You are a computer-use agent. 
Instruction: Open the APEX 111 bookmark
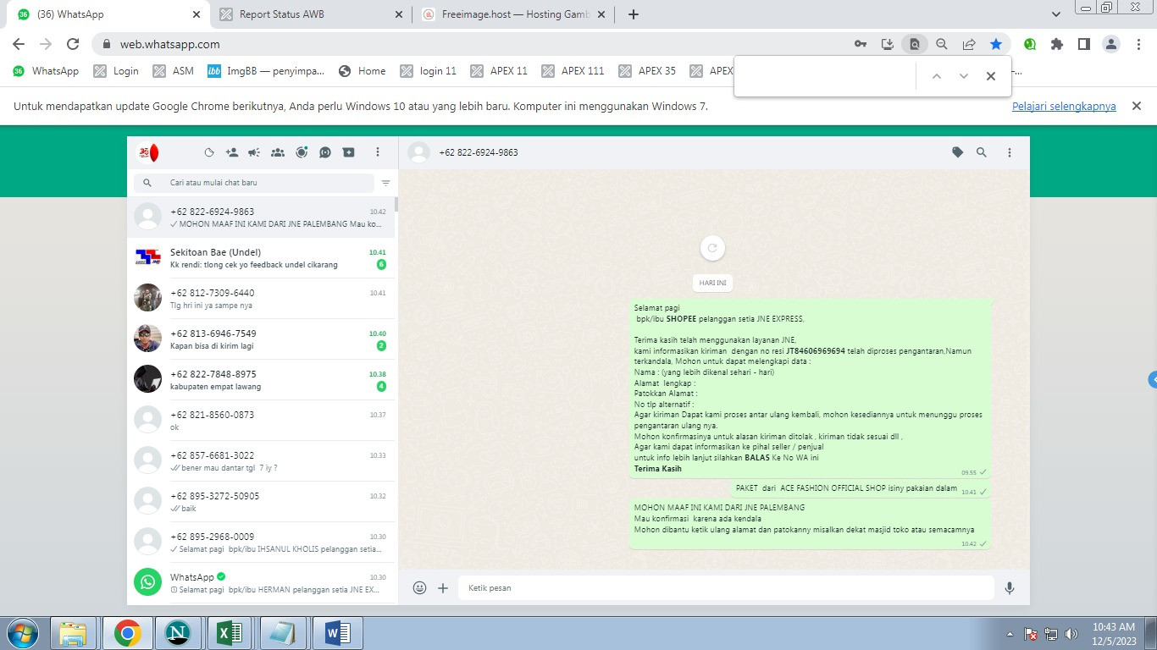click(x=573, y=71)
